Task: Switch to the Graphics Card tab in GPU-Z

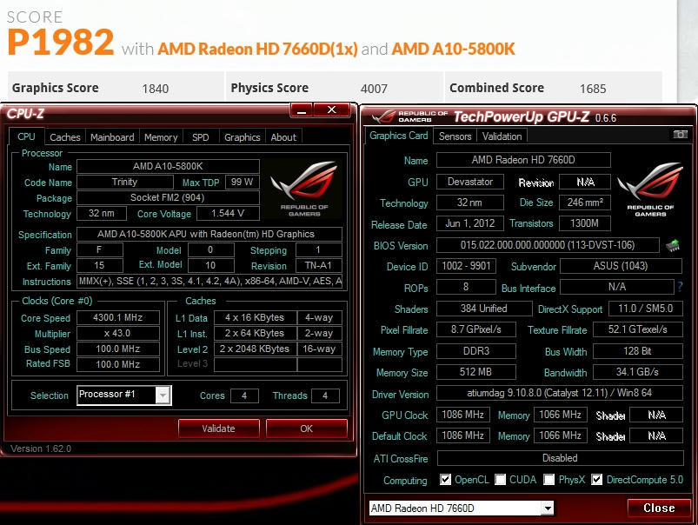Action: click(x=398, y=136)
